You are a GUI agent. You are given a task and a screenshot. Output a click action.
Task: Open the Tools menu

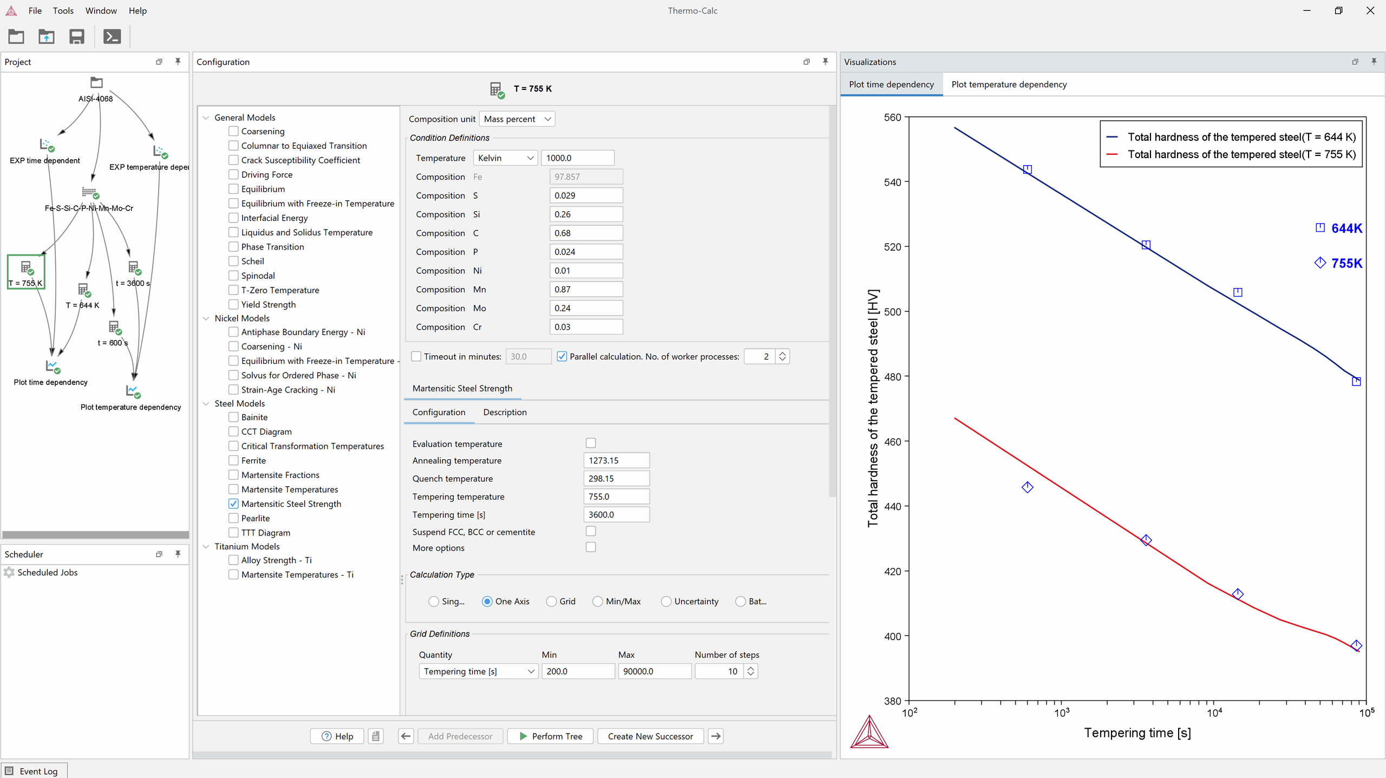(63, 11)
